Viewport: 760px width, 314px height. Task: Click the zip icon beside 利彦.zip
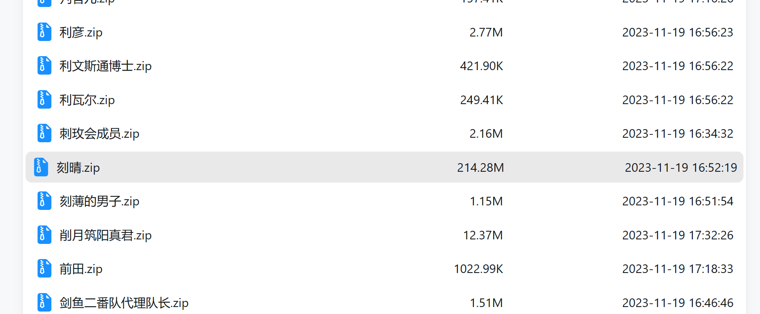[x=44, y=32]
